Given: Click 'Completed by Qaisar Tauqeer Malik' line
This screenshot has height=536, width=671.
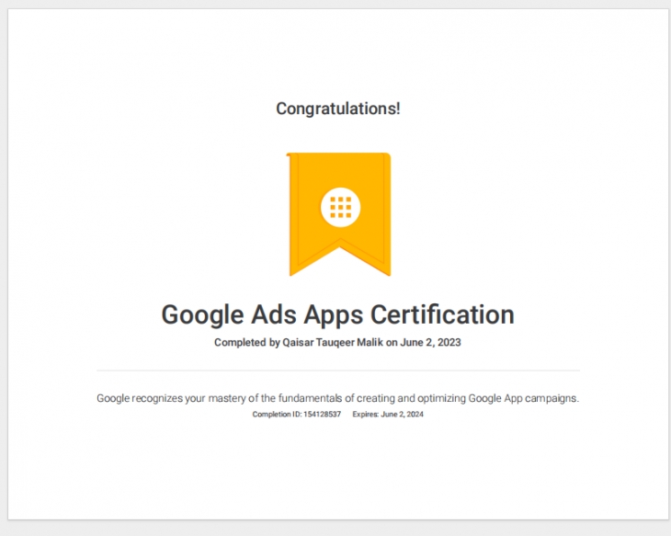Looking at the screenshot, I should coord(337,343).
